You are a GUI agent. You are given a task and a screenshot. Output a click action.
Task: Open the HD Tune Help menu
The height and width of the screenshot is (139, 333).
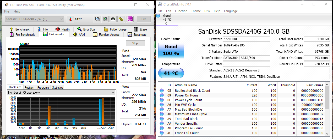17,11
